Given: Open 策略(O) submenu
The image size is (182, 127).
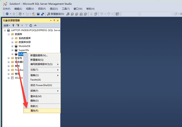Looking at the screenshot, I should coord(42,75).
